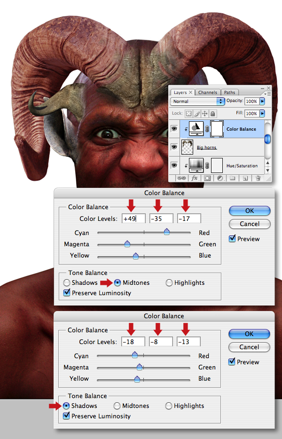Delete layer with the trash icon
Viewport: 282px width, 439px height.
coord(258,178)
